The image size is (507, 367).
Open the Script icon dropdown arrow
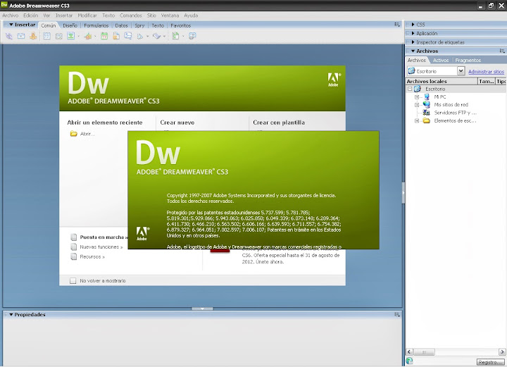pyautogui.click(x=164, y=36)
